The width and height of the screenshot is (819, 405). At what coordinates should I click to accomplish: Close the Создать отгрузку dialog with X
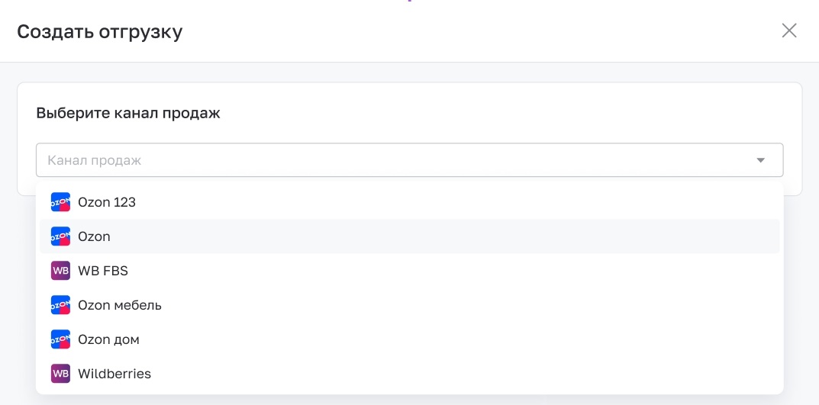pyautogui.click(x=788, y=31)
